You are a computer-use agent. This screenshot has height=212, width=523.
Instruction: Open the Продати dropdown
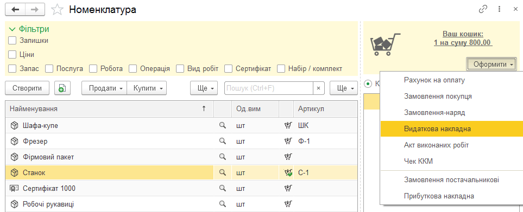[x=104, y=88]
